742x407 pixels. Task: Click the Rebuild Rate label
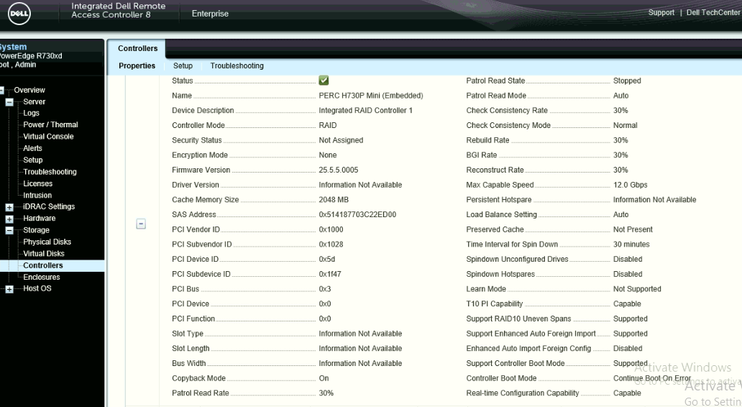point(487,140)
